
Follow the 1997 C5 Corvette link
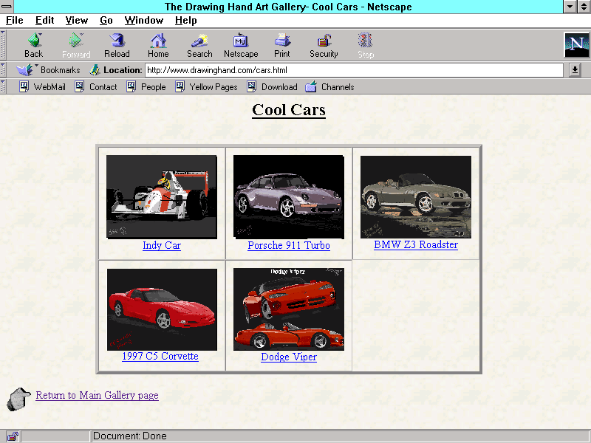point(160,357)
